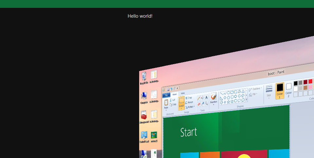
Task: Pick the bright red palette swatch
Action: click(310, 81)
